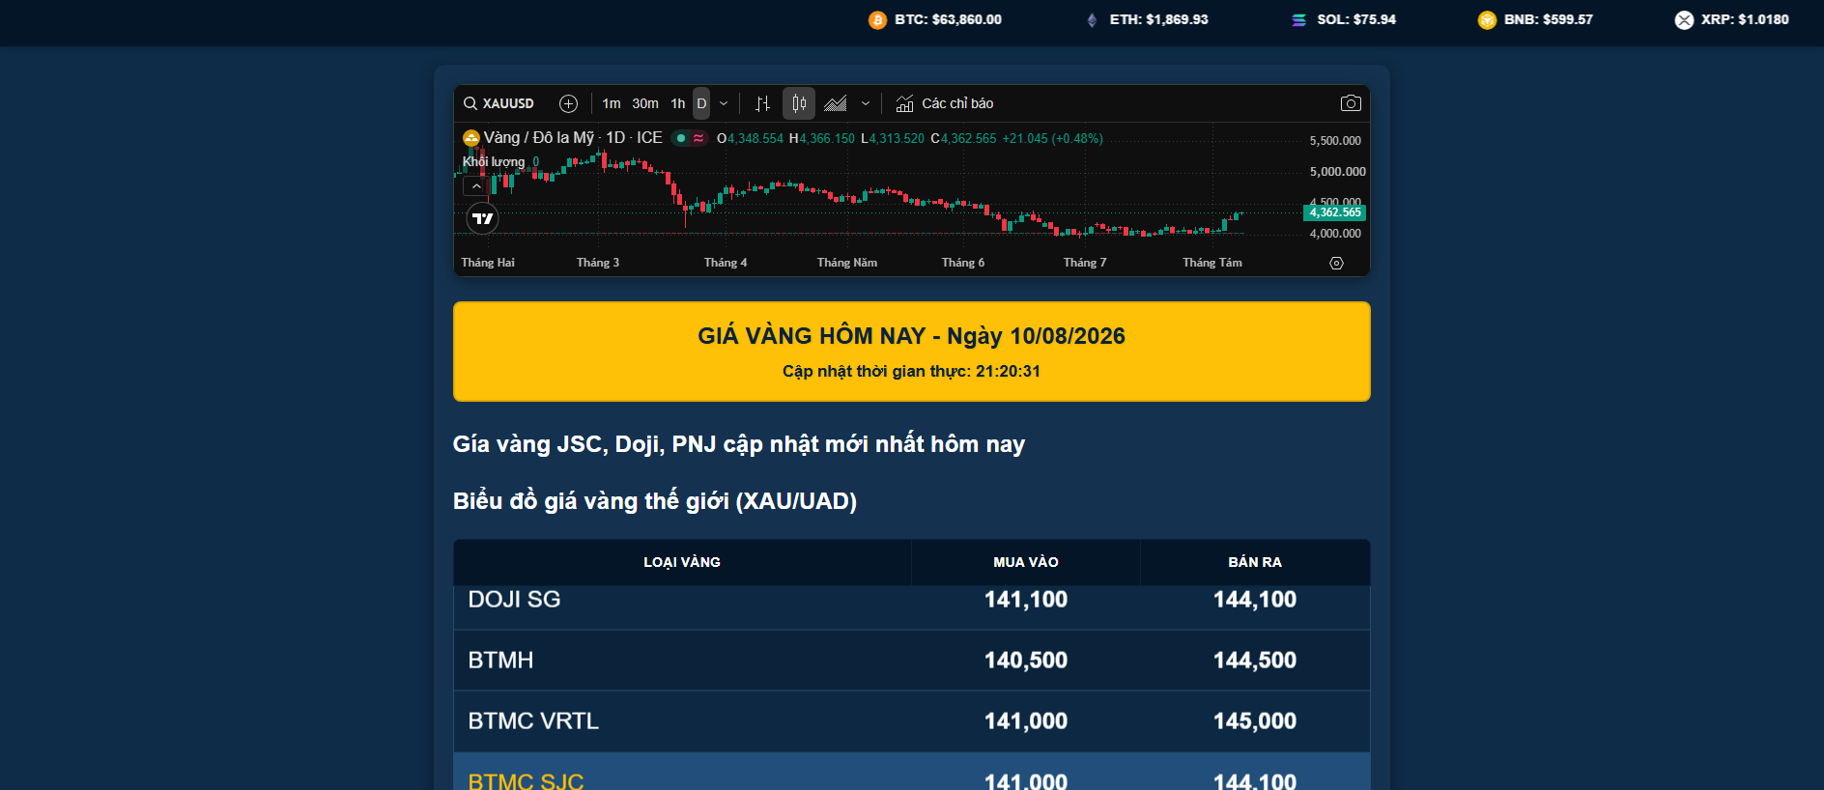Click the Vàng / Đô la Mỹ chart title
1824x790 pixels.
pyautogui.click(x=573, y=138)
